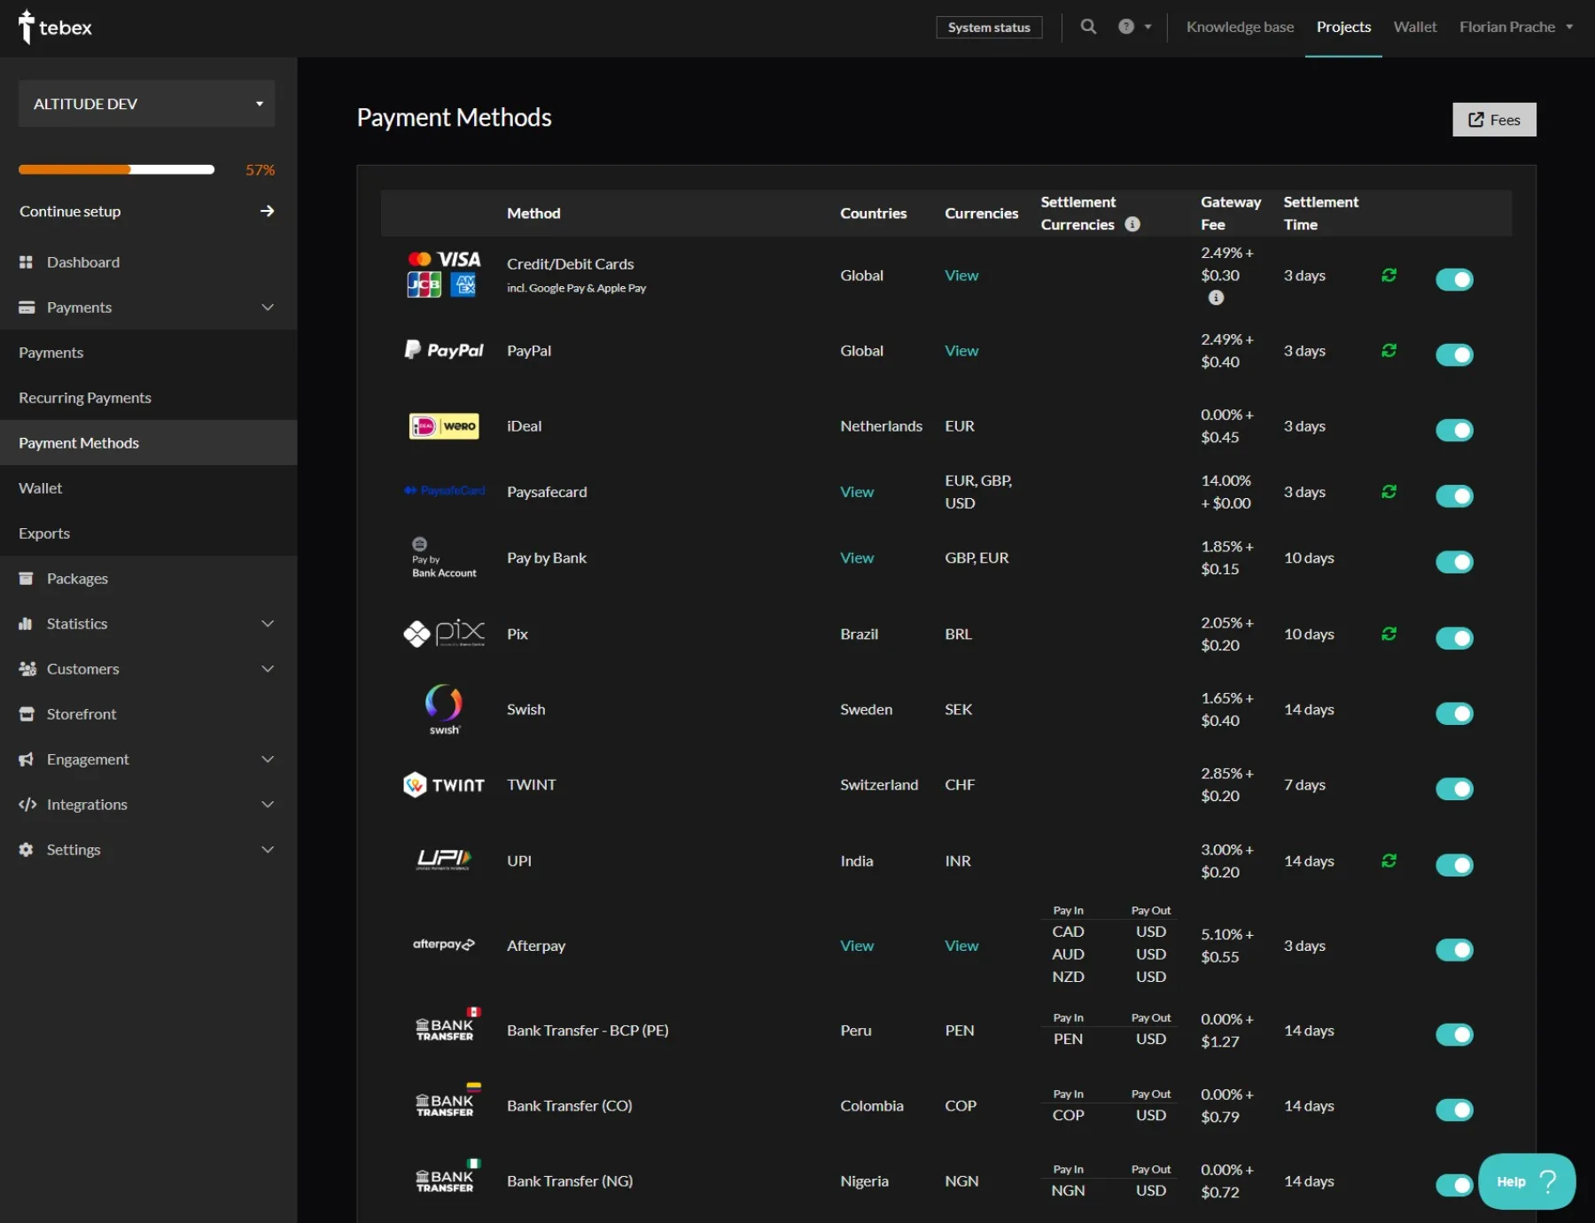Open the Knowledge base link
The width and height of the screenshot is (1595, 1223).
[x=1240, y=27]
